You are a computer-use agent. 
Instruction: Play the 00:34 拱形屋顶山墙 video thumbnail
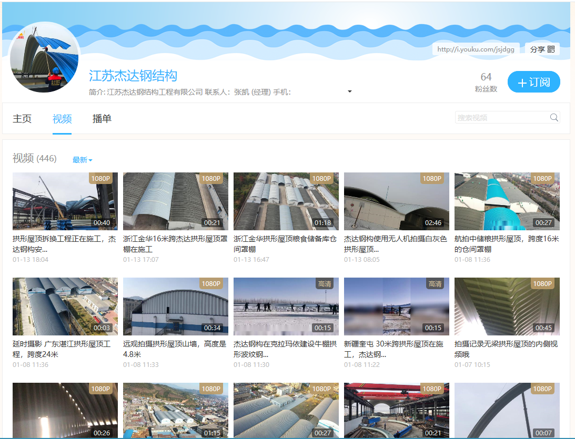176,307
